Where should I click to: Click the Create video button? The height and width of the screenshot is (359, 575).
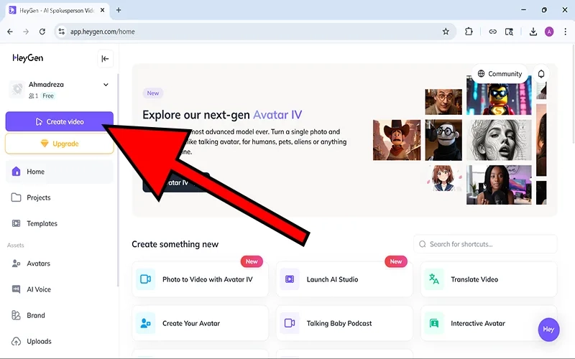click(x=60, y=122)
